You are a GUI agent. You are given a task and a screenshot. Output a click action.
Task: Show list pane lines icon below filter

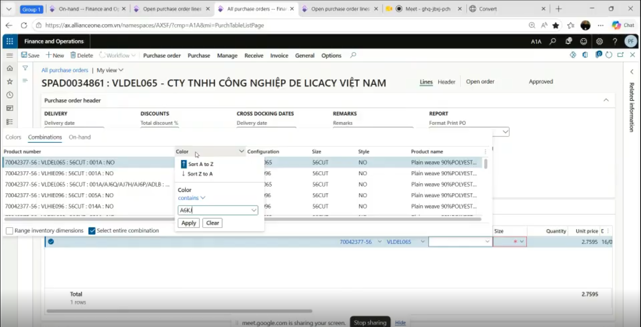[x=25, y=81]
